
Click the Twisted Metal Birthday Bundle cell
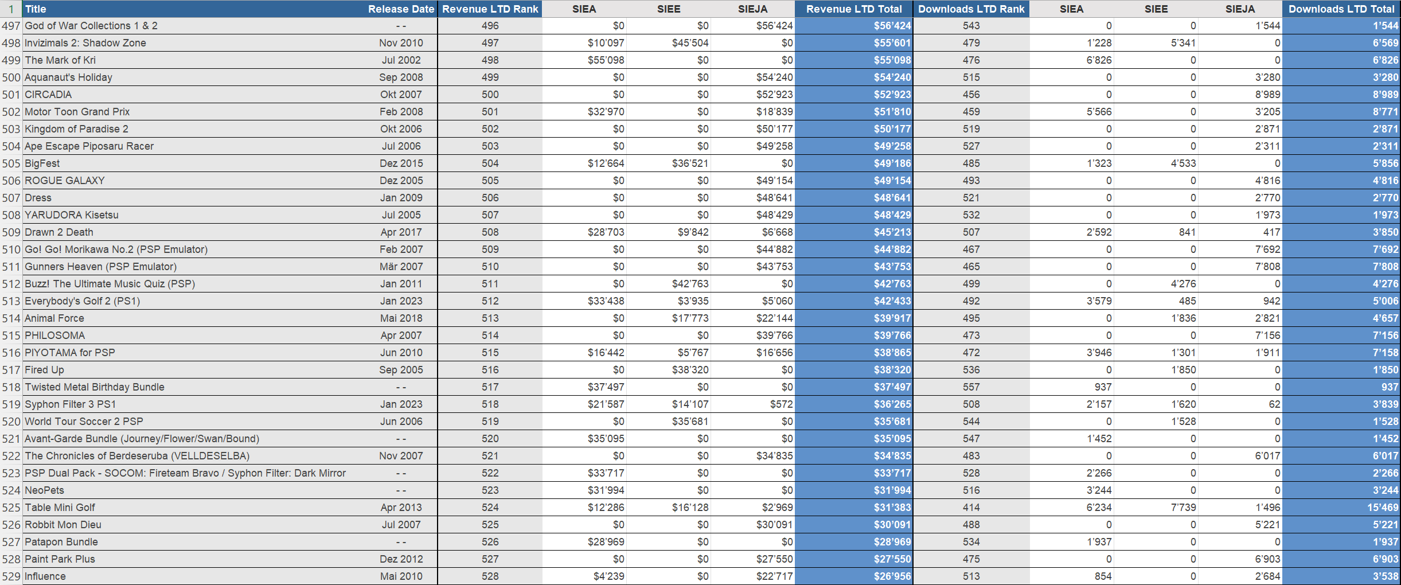click(95, 387)
